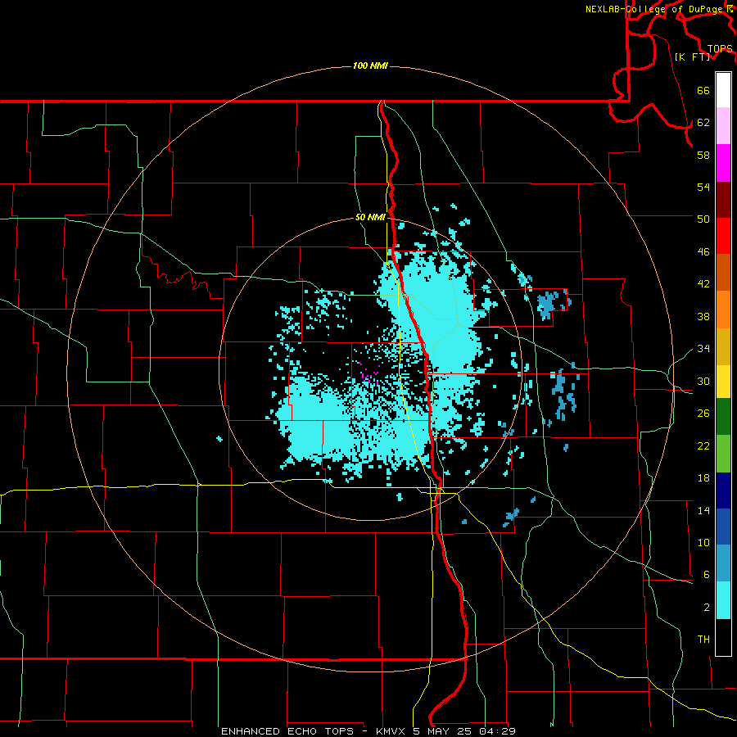Viewport: 737px width, 737px height.
Task: Select the "30" legend value
Action: [703, 381]
